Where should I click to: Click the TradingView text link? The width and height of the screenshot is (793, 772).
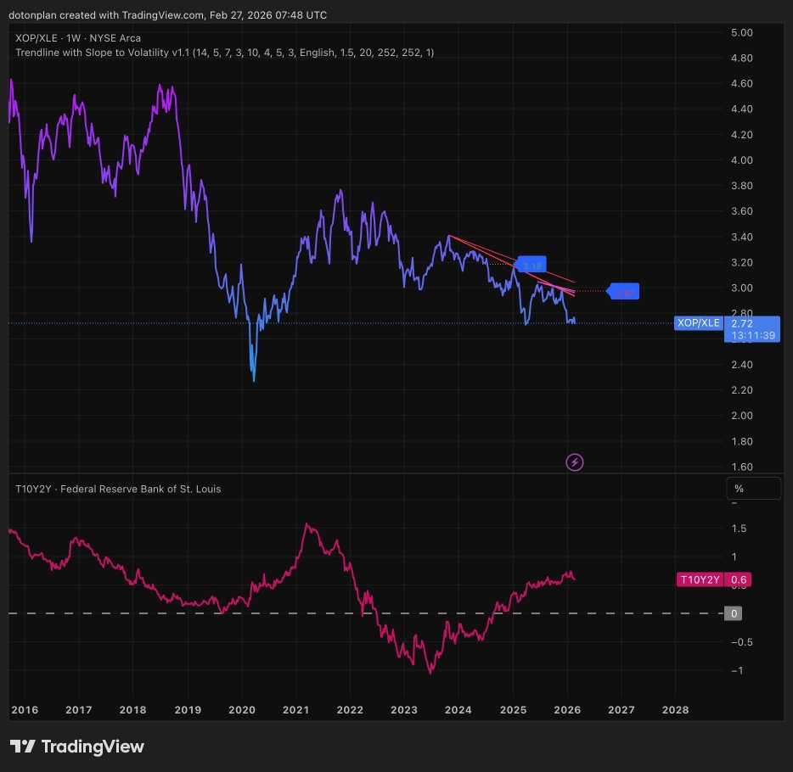163,15
